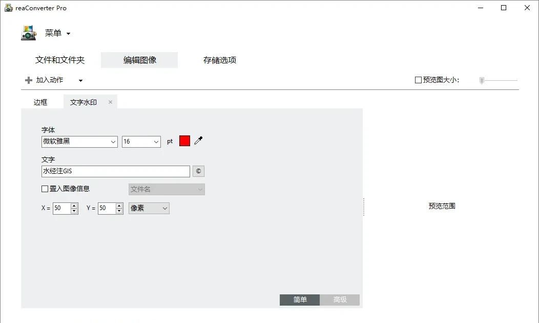The image size is (539, 323).
Task: Switch to 高级 mode
Action: coord(340,300)
